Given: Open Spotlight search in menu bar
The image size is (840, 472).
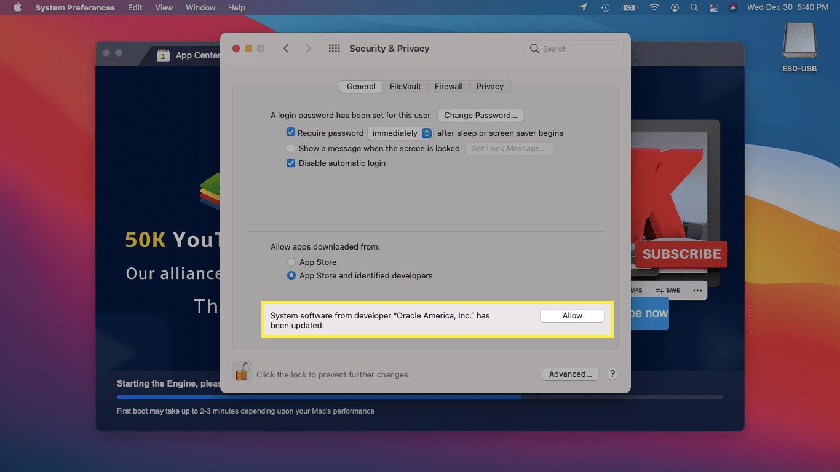Looking at the screenshot, I should (x=694, y=7).
